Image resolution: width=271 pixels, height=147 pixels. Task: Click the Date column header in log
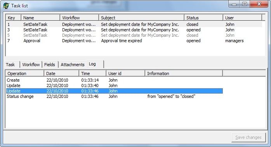click(61, 73)
